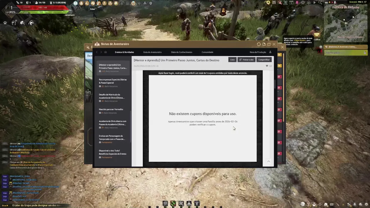Open Desafio de Matrícula da Academia de Olvia
The width and height of the screenshot is (370, 208).
[x=113, y=98]
